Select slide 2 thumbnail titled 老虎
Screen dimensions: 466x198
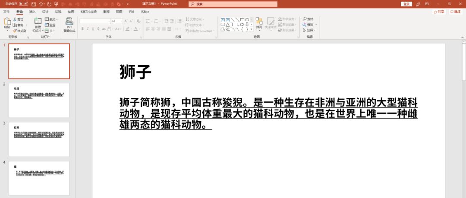point(39,100)
